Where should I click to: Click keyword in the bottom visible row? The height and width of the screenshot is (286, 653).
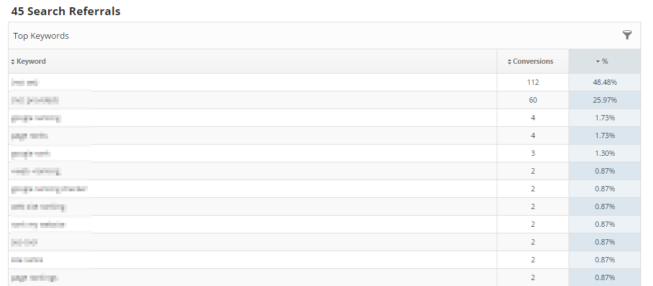(34, 277)
